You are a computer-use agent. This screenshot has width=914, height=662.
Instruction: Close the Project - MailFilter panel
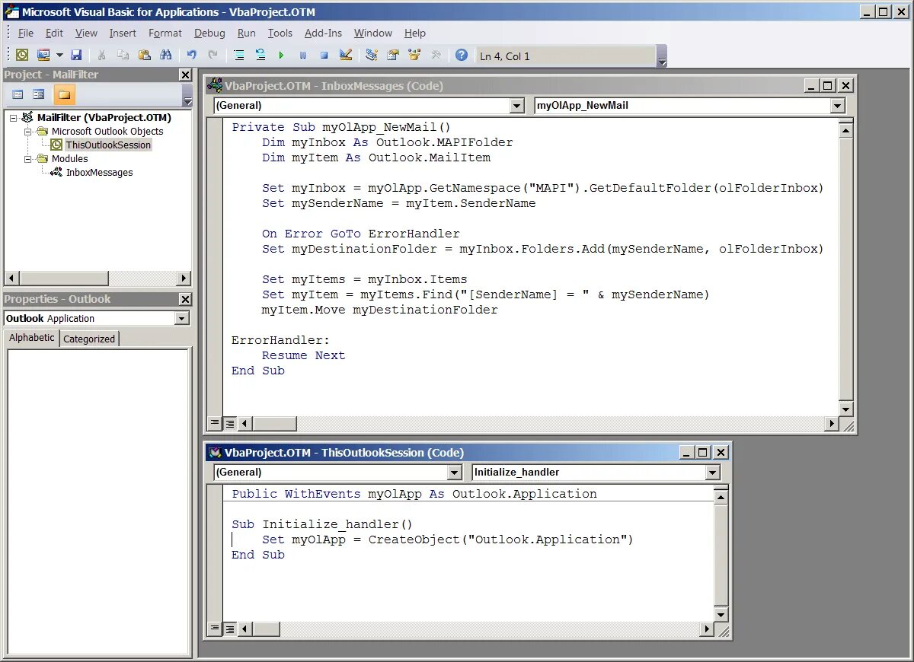[185, 75]
